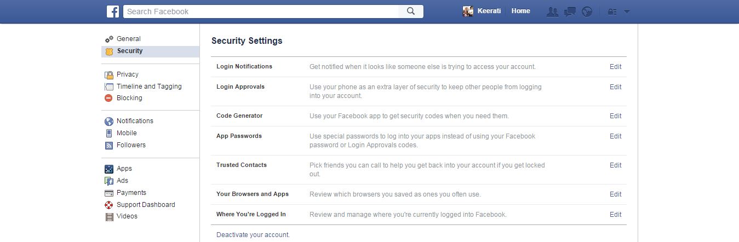739x242 pixels.
Task: Click the Mobile phone icon
Action: click(x=109, y=133)
